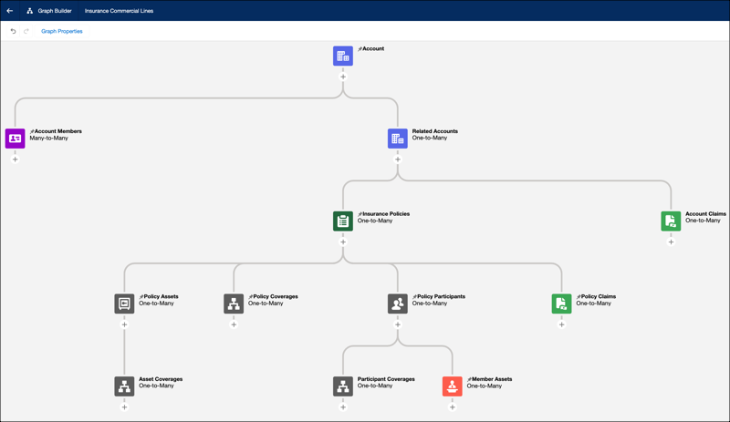Viewport: 730px width, 422px height.
Task: Click the Insurance Policies label
Action: (386, 214)
